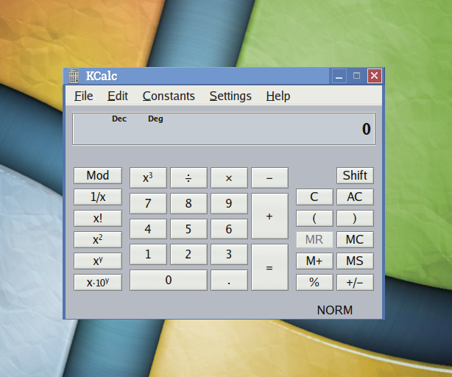
Task: Click the +/− sign change button
Action: point(355,282)
